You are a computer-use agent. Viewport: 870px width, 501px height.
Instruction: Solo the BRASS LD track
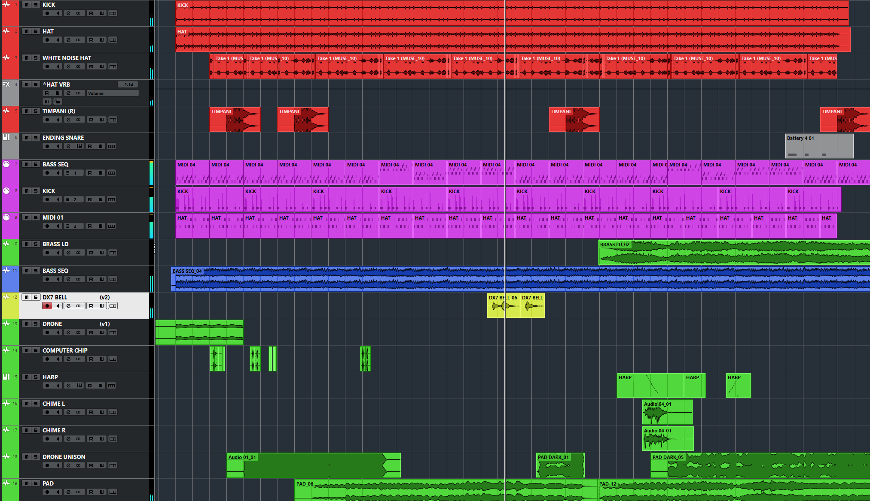[x=36, y=244]
